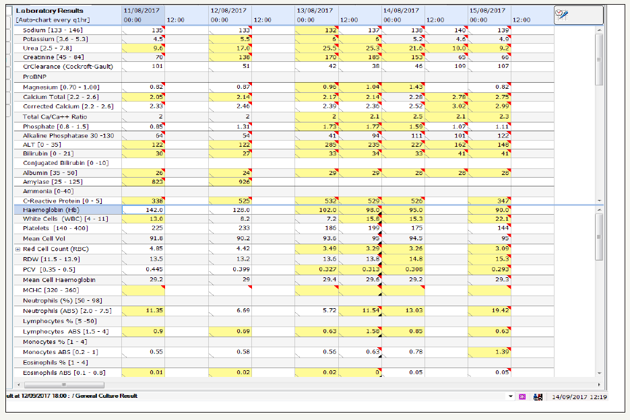
Task: Click right arrow of horizontal scrollbar
Action: (590, 384)
